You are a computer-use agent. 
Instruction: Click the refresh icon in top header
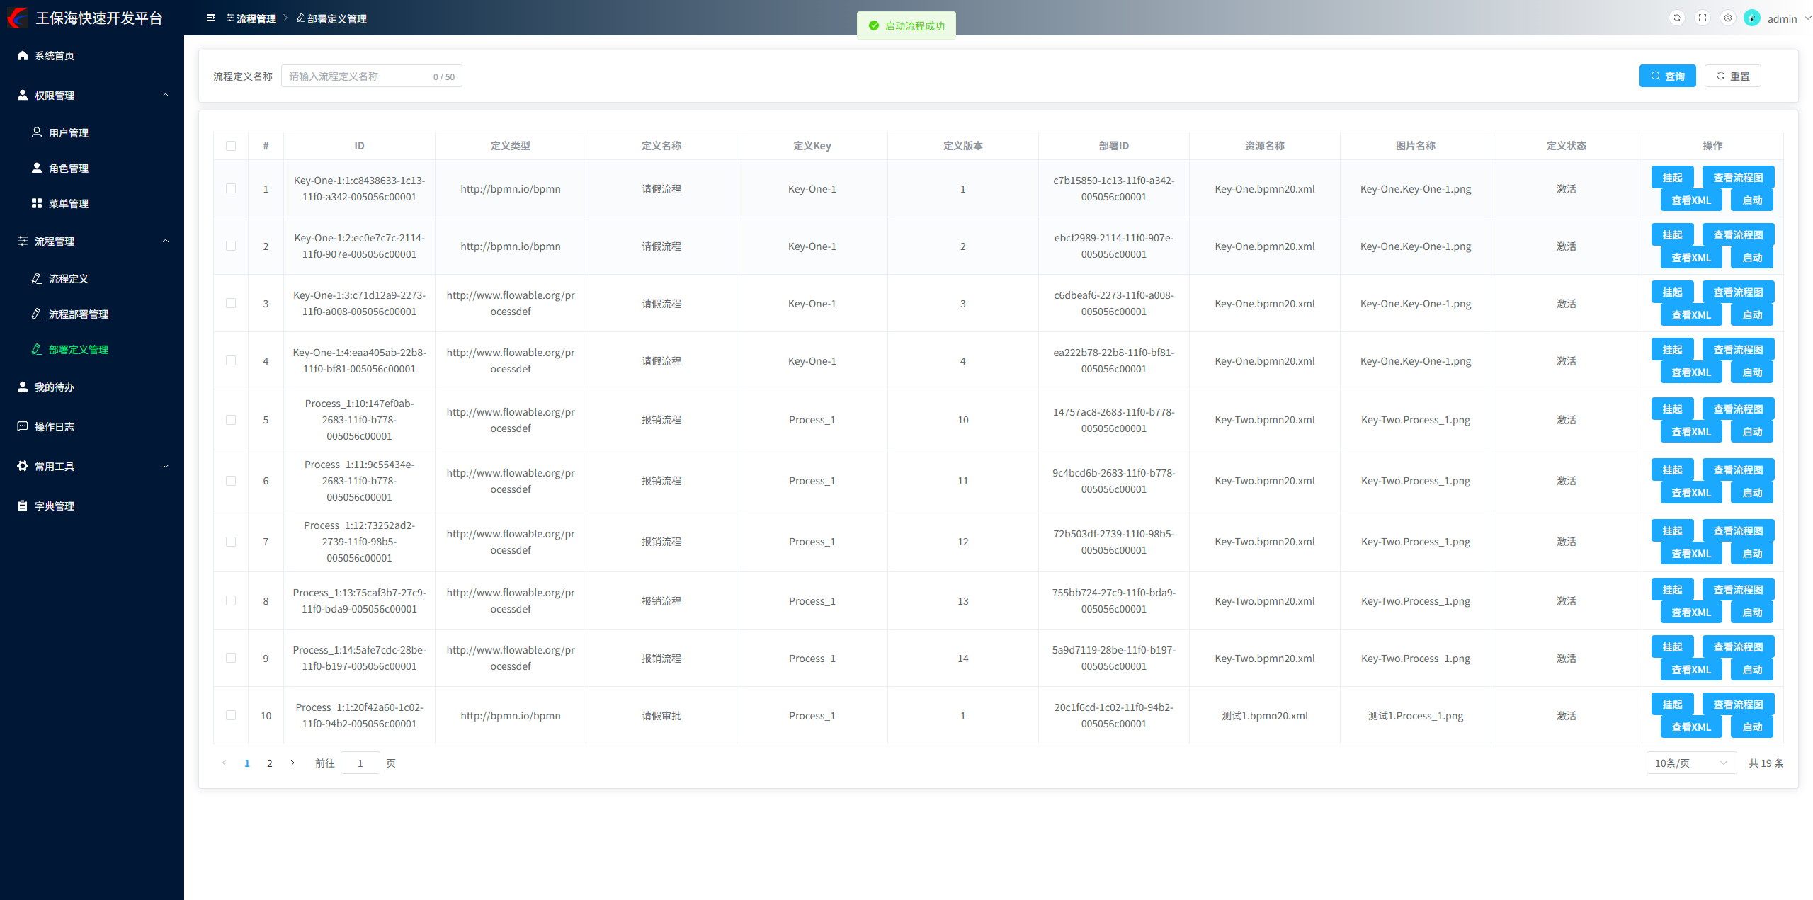tap(1676, 18)
